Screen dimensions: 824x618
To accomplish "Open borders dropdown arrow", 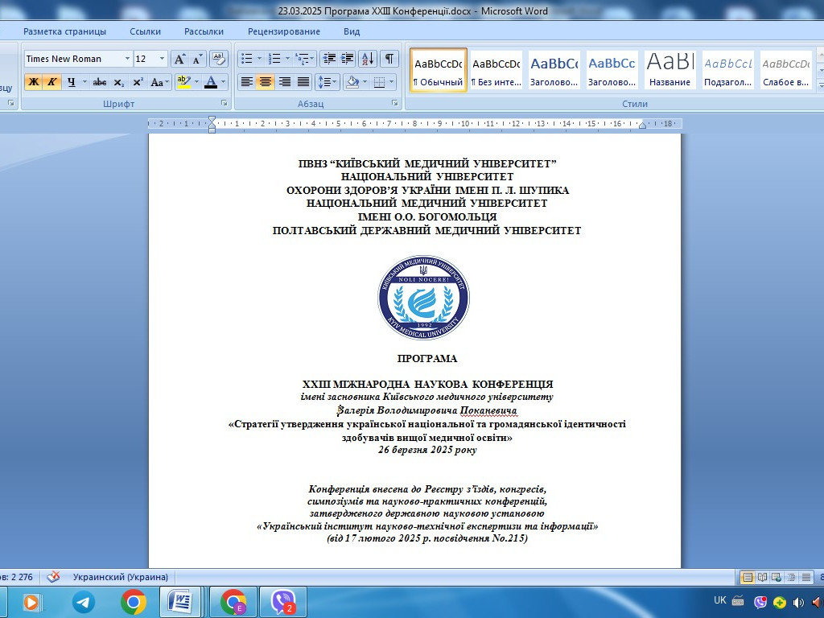I will tap(392, 82).
